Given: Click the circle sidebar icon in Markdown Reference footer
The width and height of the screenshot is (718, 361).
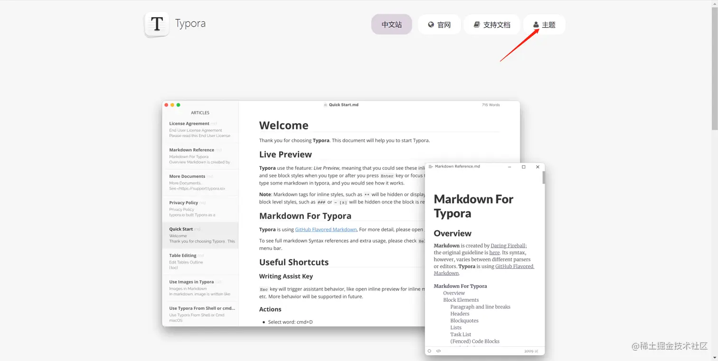Looking at the screenshot, I should [x=430, y=351].
